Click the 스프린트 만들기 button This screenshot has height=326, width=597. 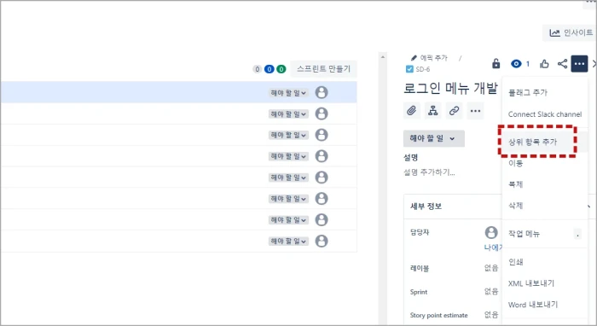323,69
